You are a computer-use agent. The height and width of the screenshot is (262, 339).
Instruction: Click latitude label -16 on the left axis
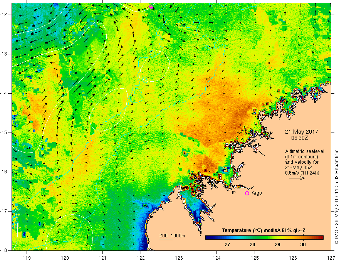click(x=4, y=172)
